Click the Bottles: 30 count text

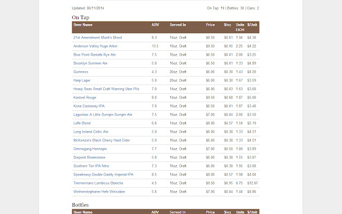point(235,8)
